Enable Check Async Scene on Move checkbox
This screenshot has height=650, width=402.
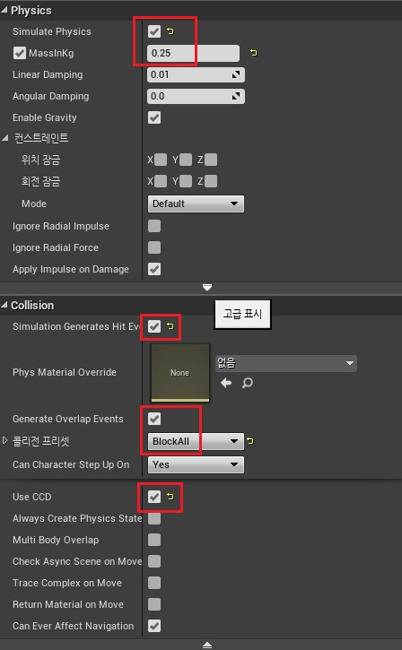[x=154, y=561]
